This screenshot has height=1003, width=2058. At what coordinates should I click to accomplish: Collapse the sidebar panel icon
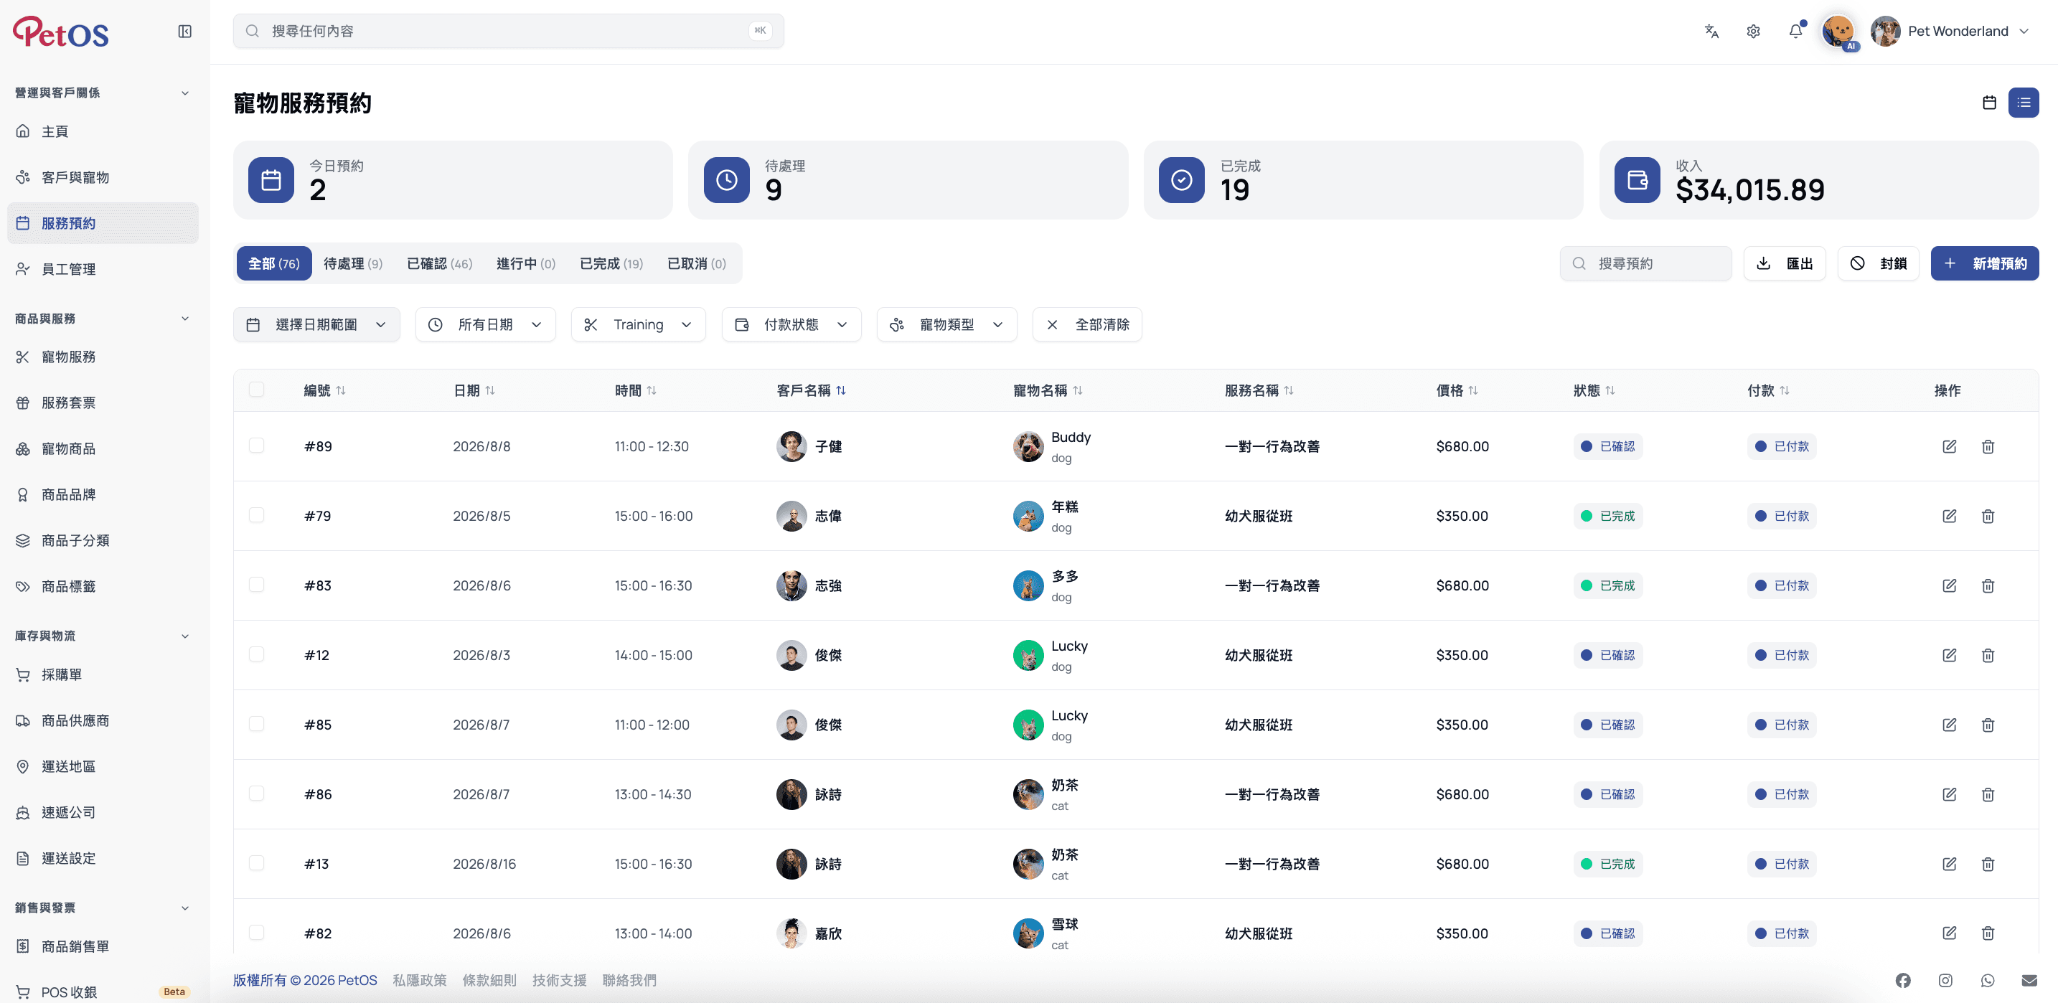(184, 31)
